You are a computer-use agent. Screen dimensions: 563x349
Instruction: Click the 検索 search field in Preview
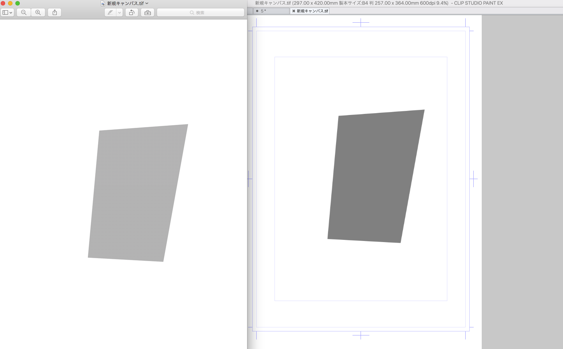[200, 12]
